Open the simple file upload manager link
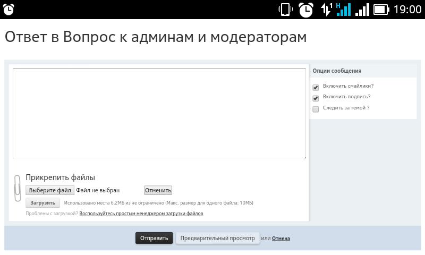 pos(141,214)
